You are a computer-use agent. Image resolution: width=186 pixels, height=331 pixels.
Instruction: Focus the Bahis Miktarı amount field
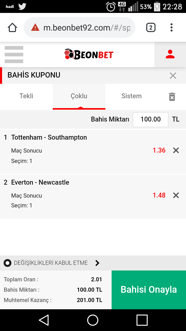pos(151,119)
